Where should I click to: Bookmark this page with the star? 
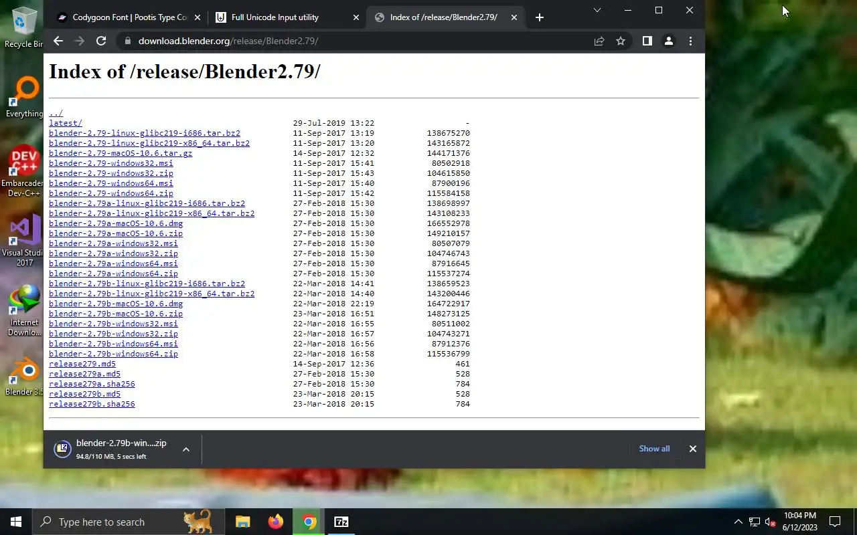coord(621,41)
